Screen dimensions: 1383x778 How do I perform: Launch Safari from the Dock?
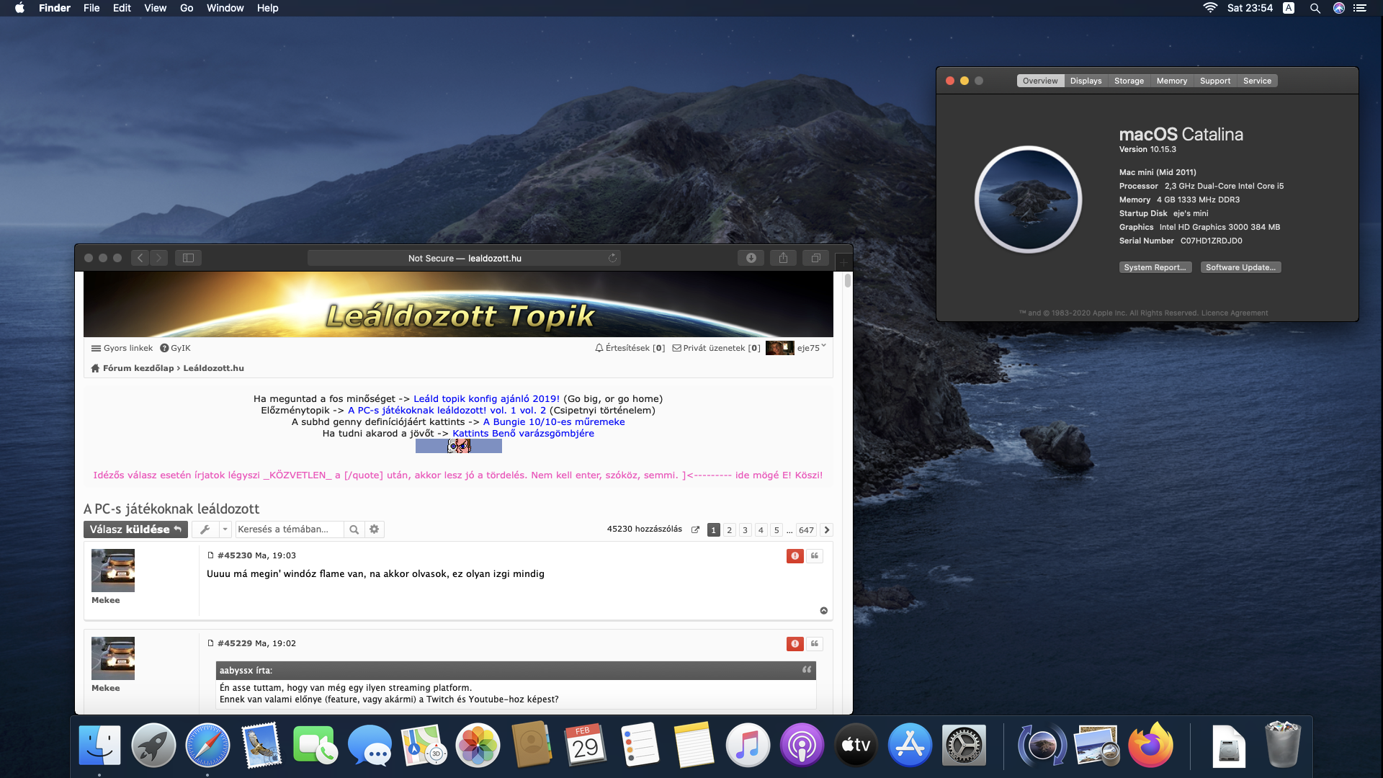click(x=207, y=746)
